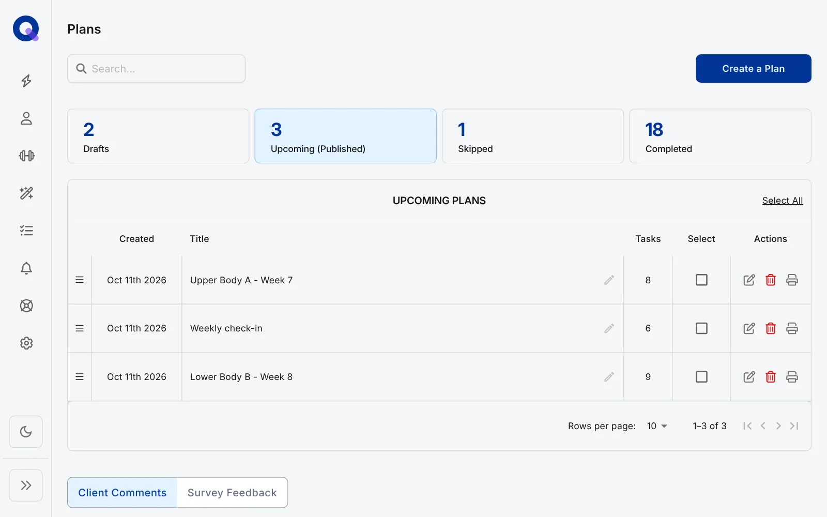This screenshot has height=517, width=827.
Task: Go to the next page of plans
Action: coord(778,426)
